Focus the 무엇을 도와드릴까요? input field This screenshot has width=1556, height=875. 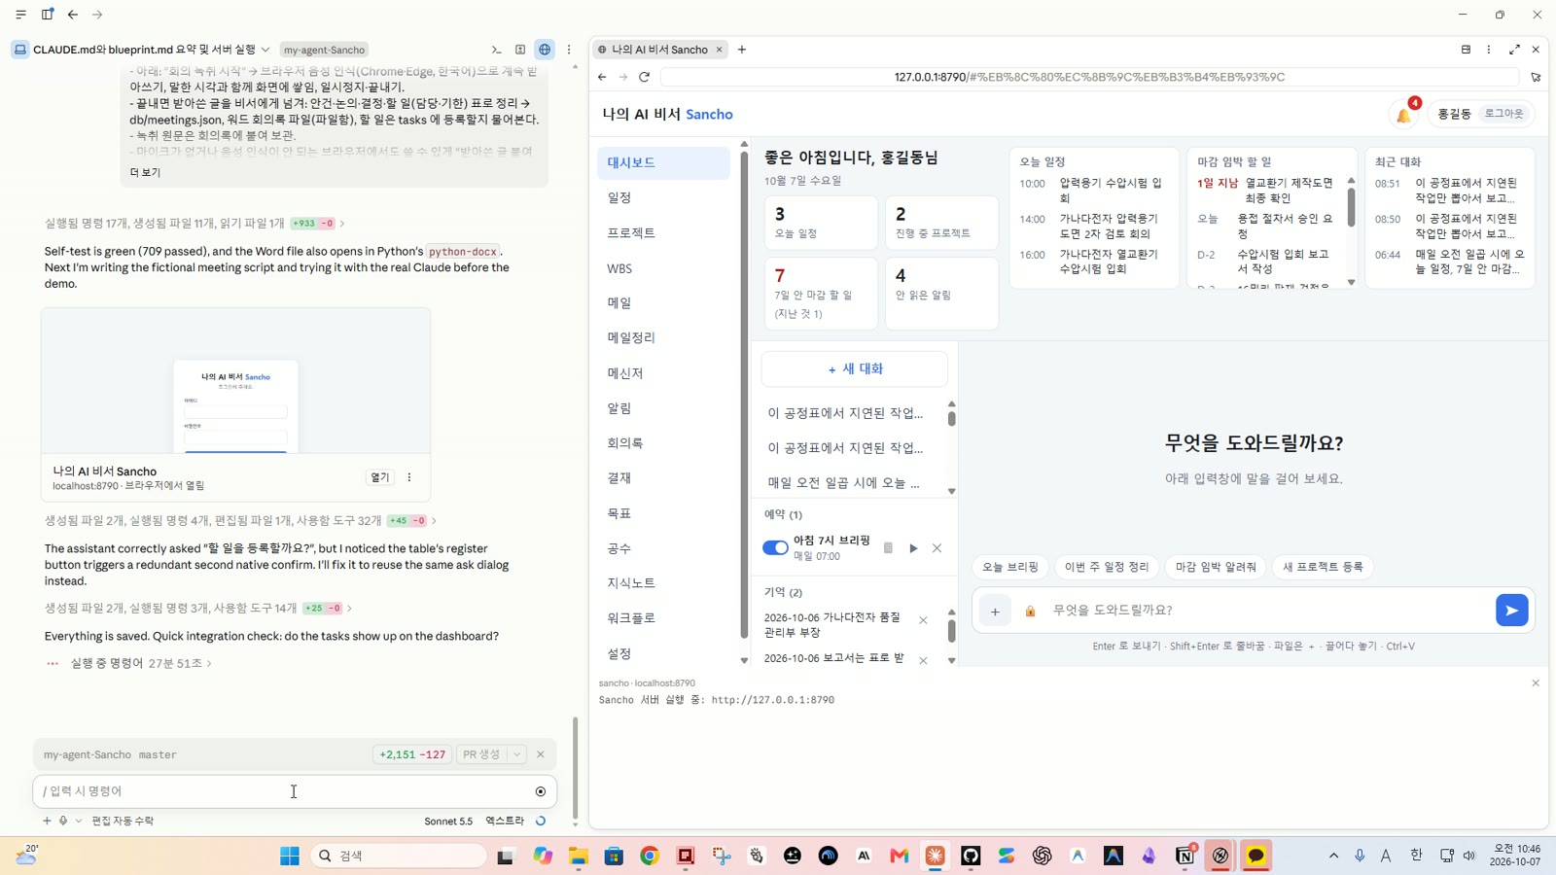coord(1267,611)
